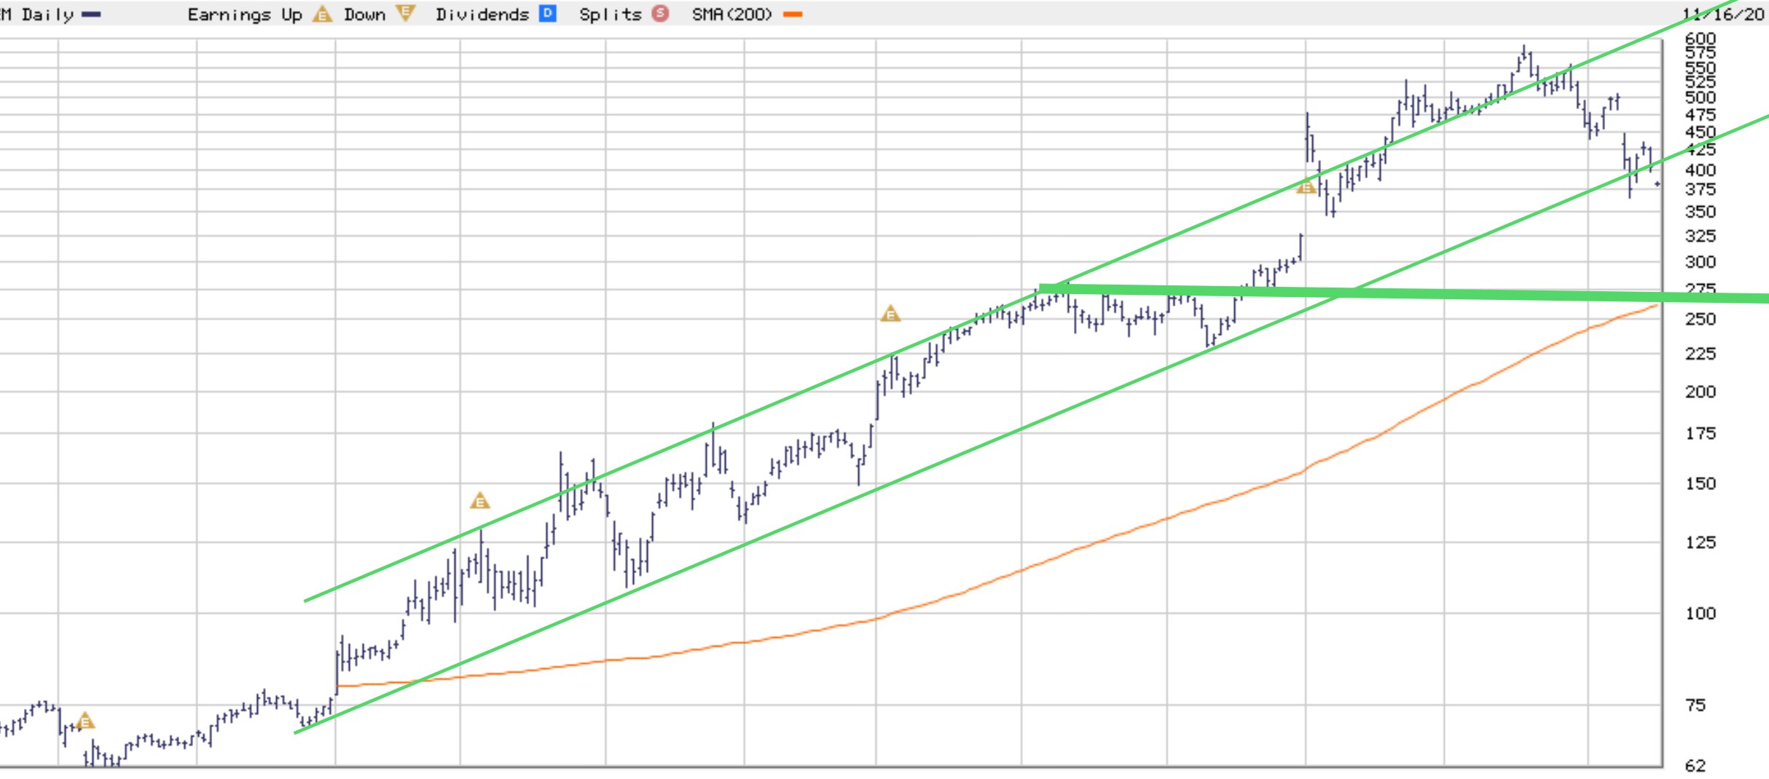Select the earnings marker beside the 150 gridline

(x=479, y=501)
